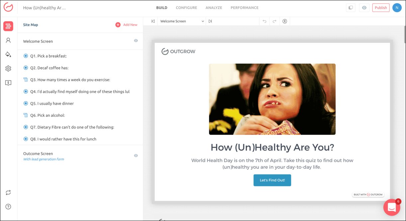The height and width of the screenshot is (221, 406).
Task: Click the accessibility icon in the toolbar
Action: (285, 21)
